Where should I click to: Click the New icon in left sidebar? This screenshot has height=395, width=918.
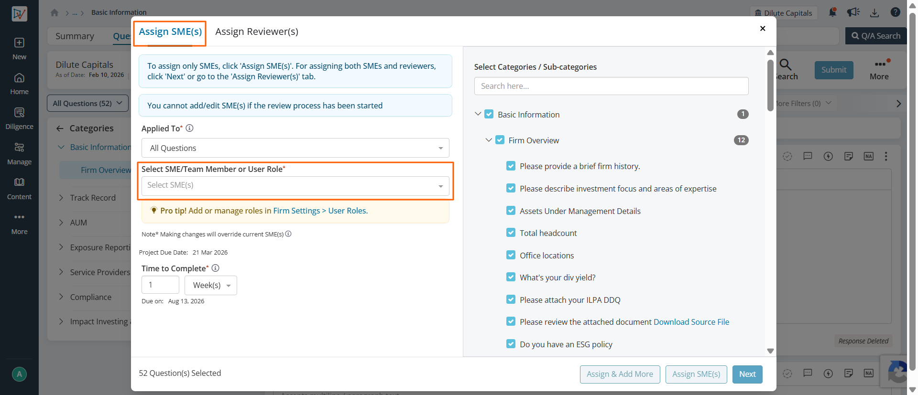click(x=19, y=43)
